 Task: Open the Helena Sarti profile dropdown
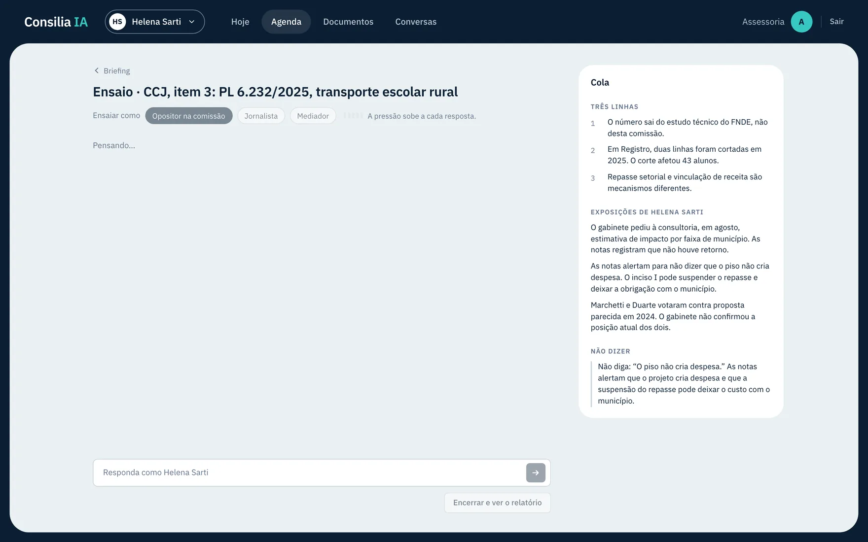click(x=155, y=22)
